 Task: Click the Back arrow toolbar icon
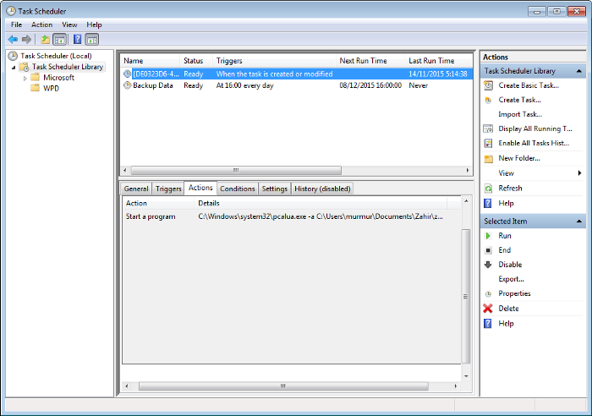(13, 39)
